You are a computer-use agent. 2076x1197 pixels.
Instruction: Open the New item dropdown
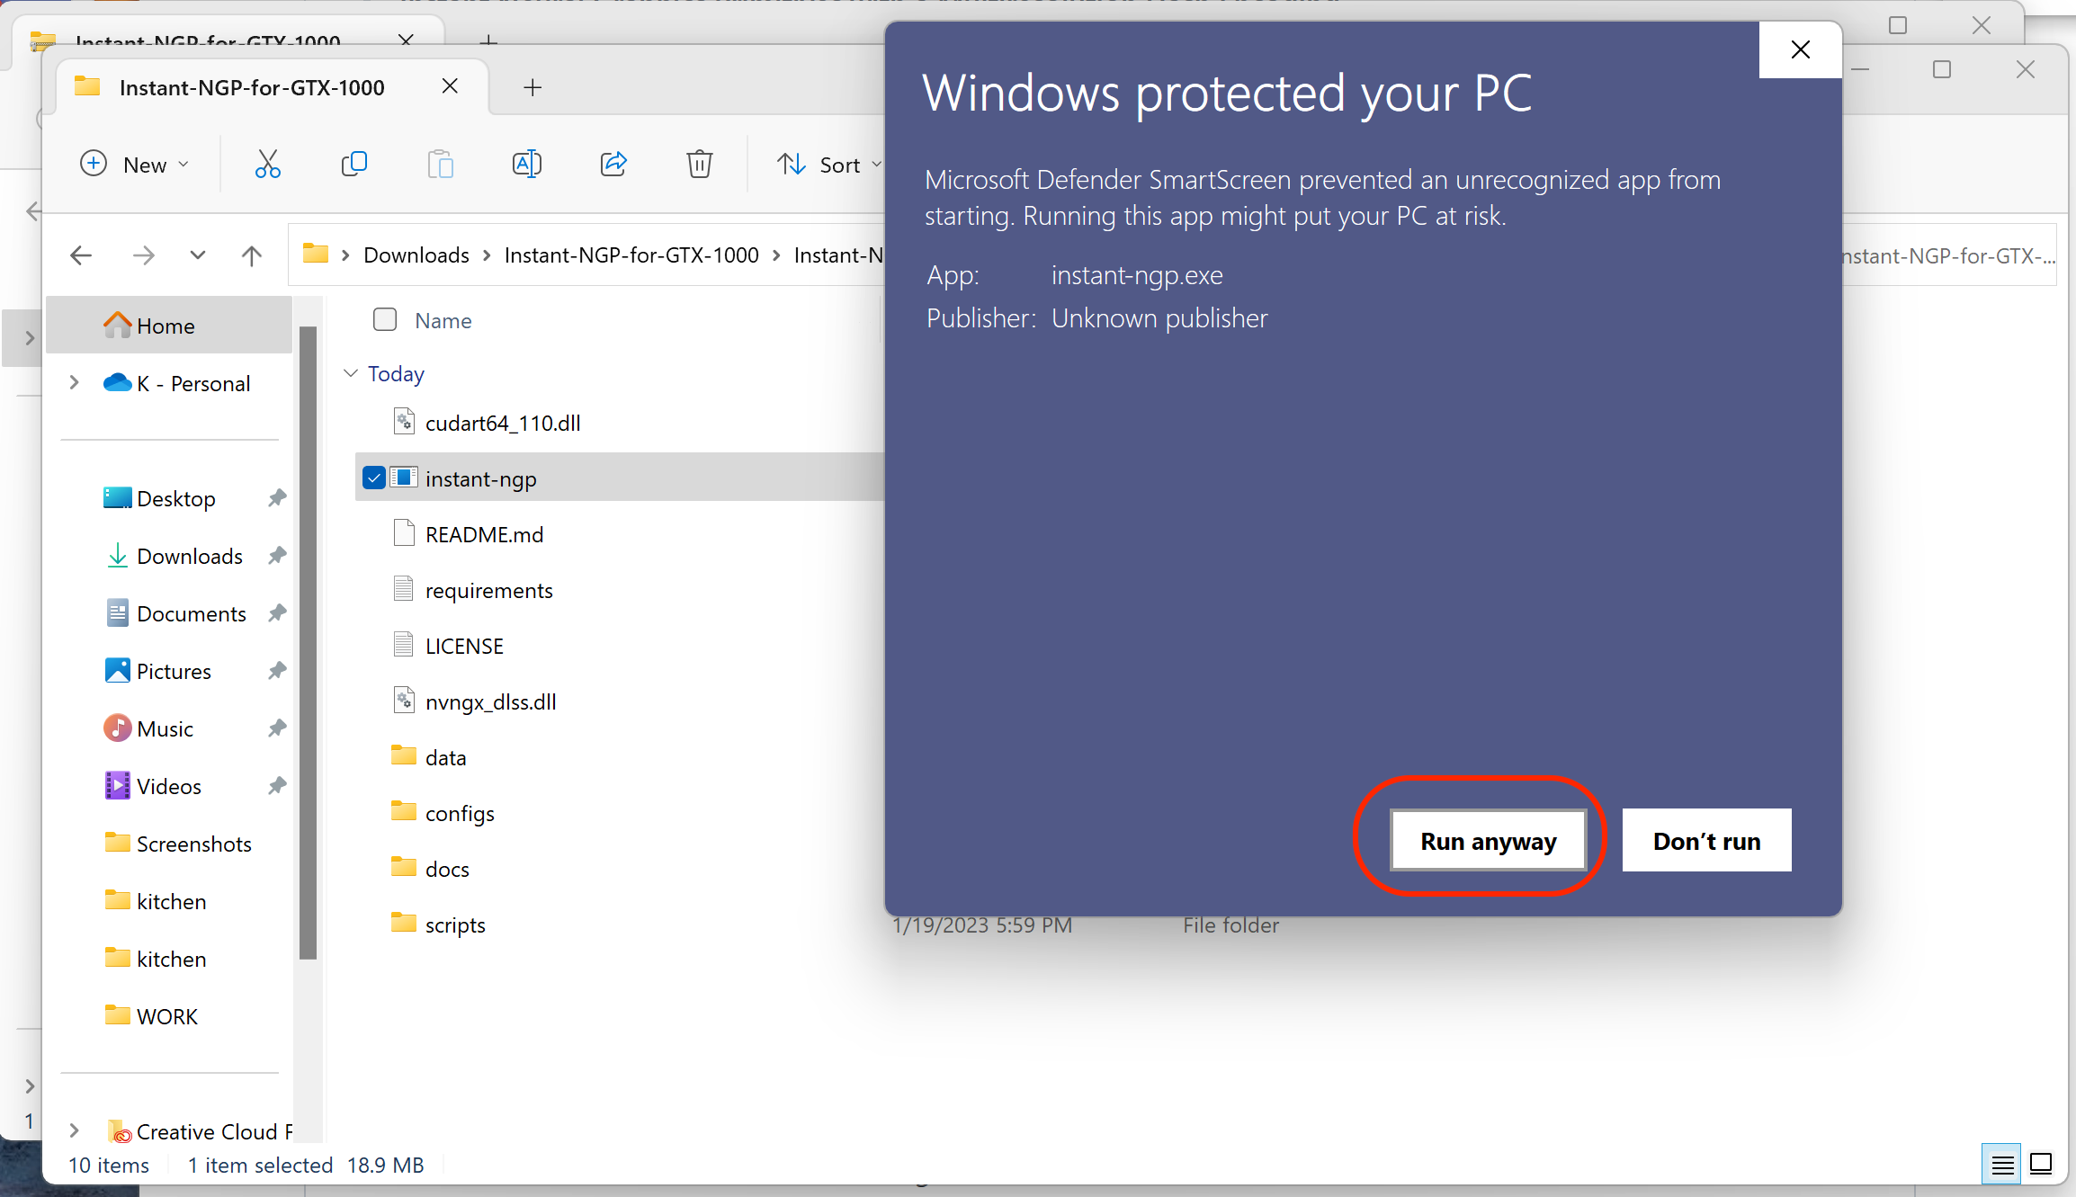tap(135, 165)
